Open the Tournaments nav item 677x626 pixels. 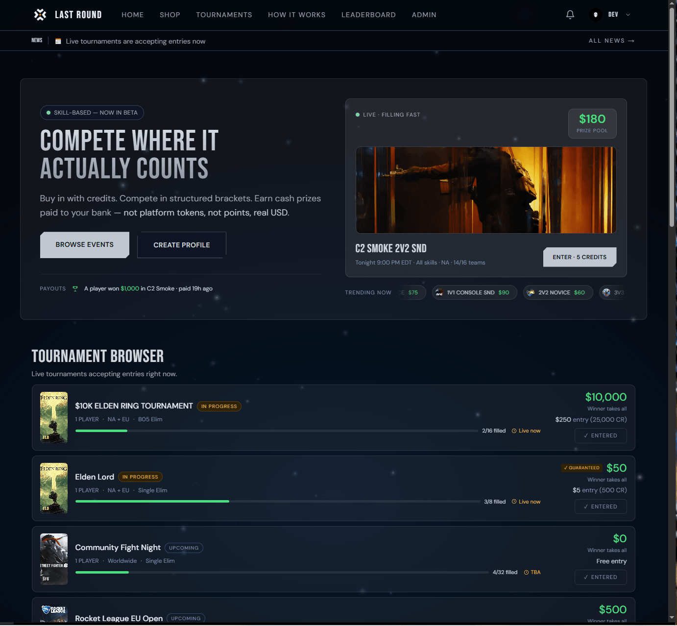click(224, 15)
